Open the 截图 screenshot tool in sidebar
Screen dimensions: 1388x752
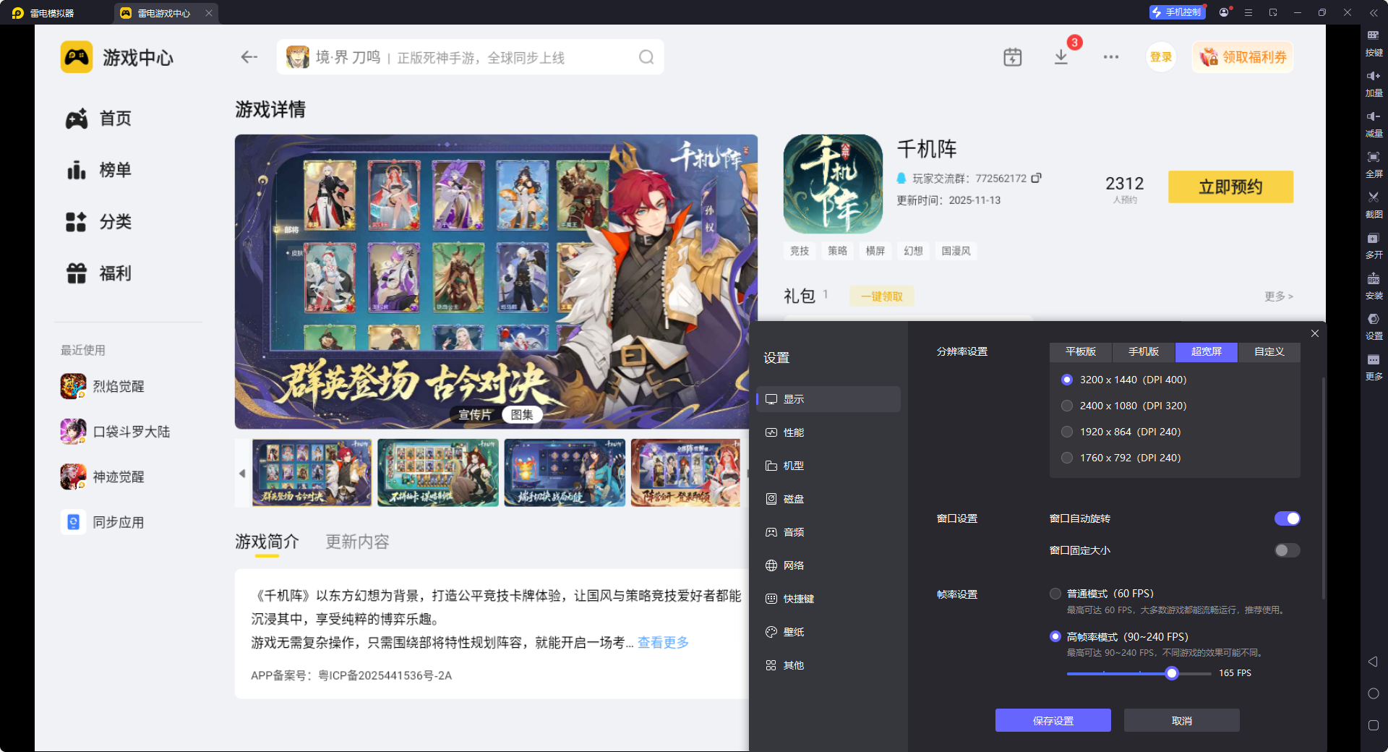pos(1373,205)
